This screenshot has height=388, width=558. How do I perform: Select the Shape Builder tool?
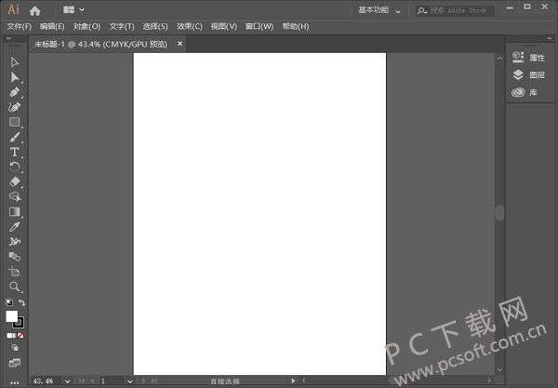tap(14, 196)
